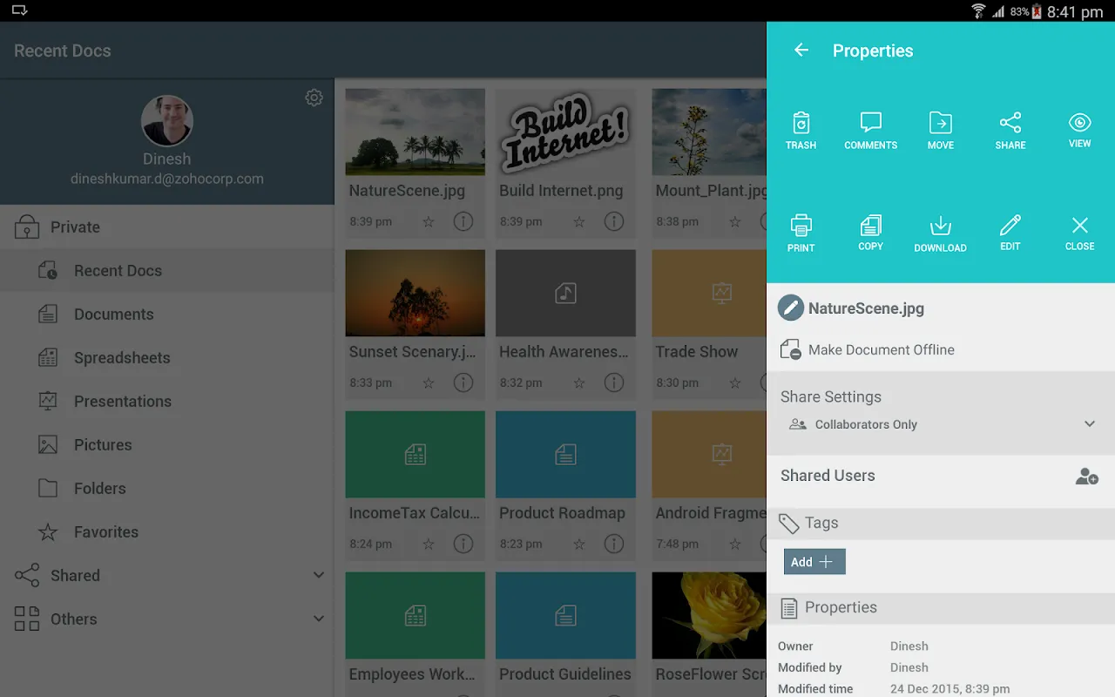Click the Copy icon

[870, 233]
